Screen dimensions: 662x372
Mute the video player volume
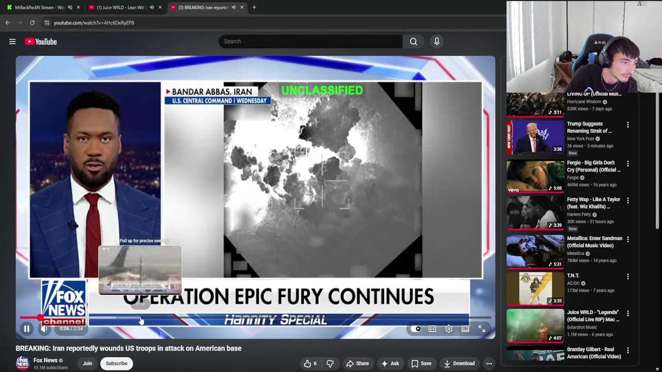coord(44,329)
